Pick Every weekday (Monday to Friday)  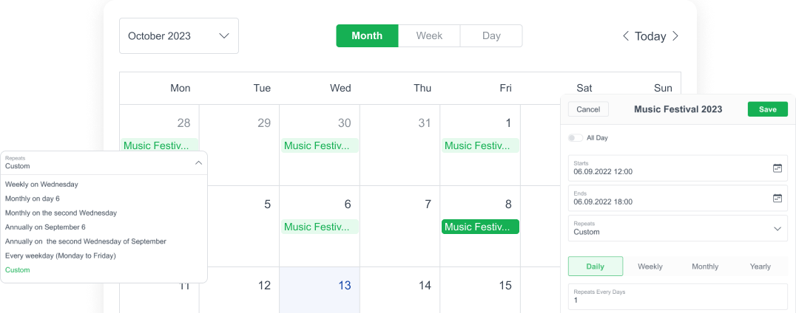pos(61,255)
